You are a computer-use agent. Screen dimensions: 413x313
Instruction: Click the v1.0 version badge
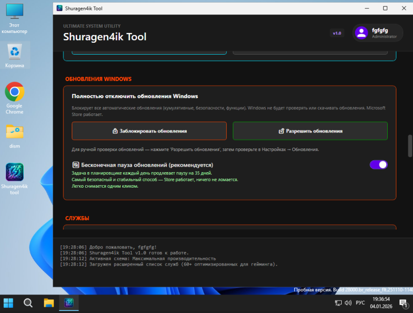pyautogui.click(x=337, y=33)
